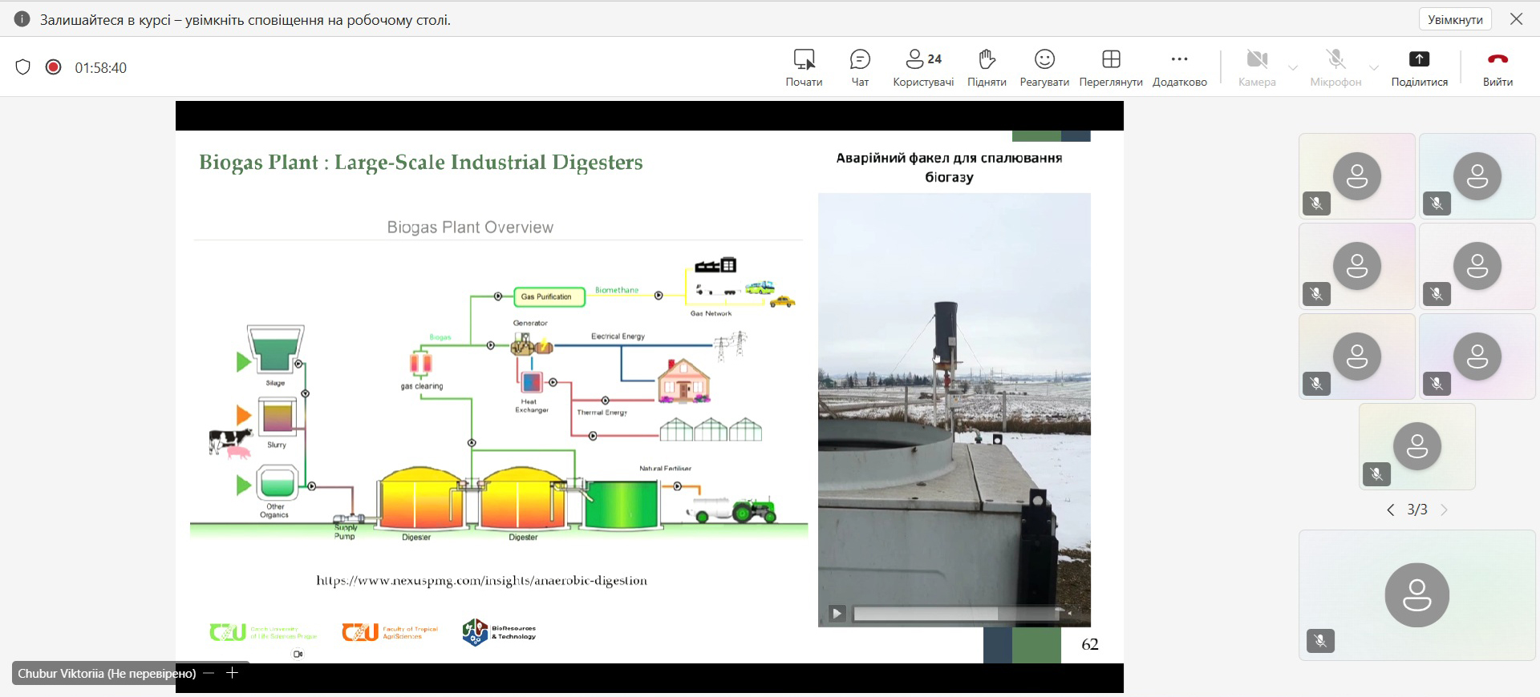Image resolution: width=1540 pixels, height=697 pixels.
Task: Leave meeting with Вийти button
Action: (x=1497, y=67)
